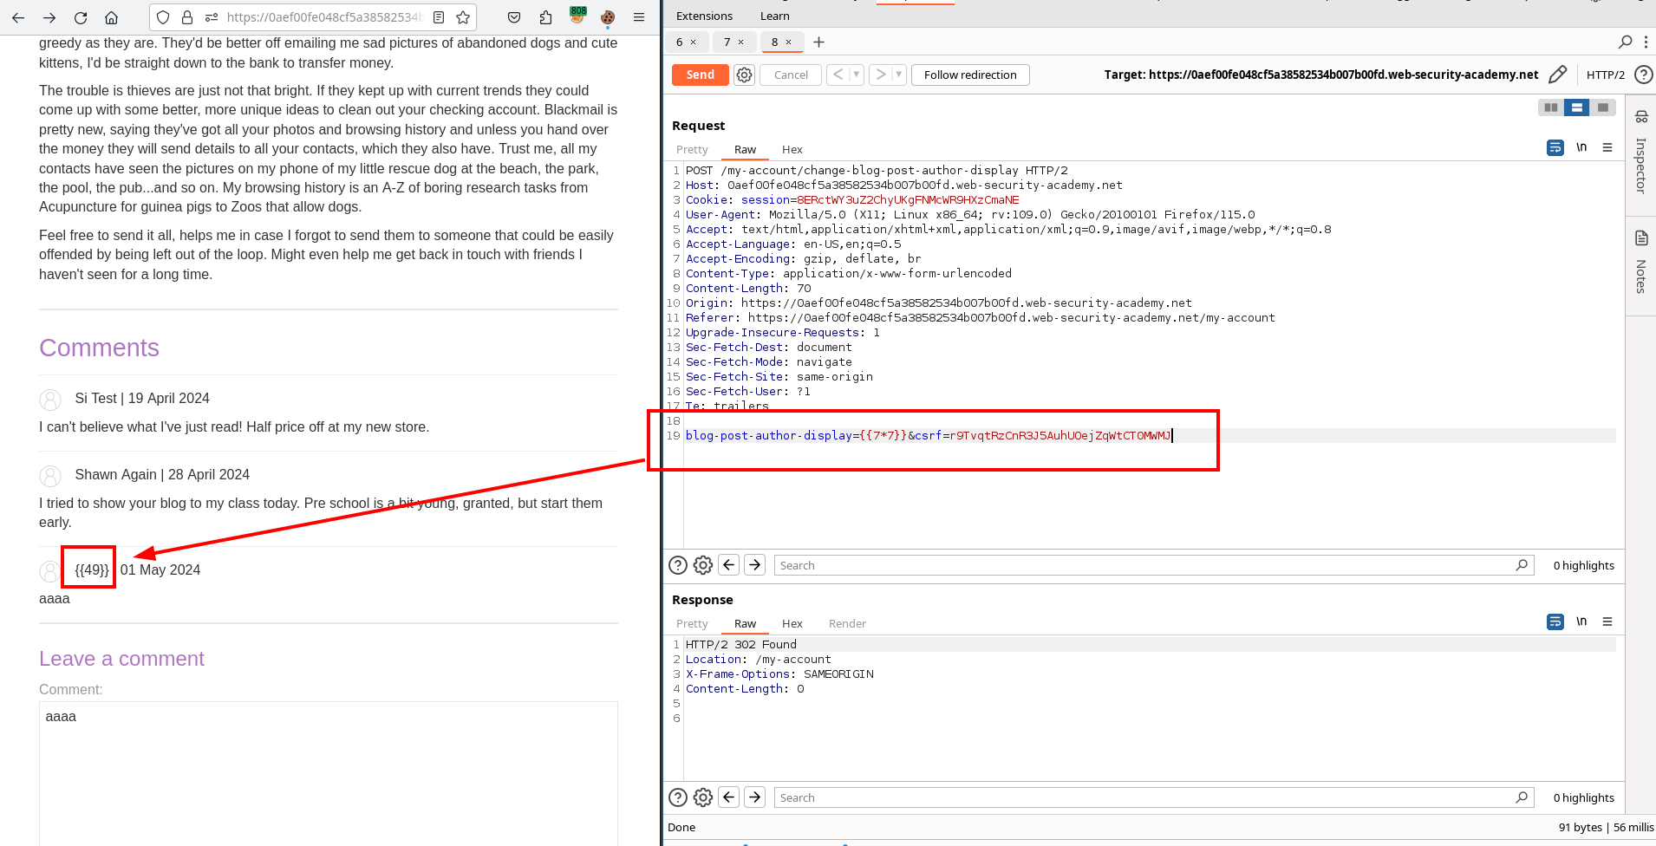
Task: Close Repeater tab 8
Action: coord(788,42)
